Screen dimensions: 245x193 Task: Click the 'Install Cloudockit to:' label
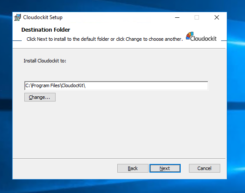coord(45,61)
